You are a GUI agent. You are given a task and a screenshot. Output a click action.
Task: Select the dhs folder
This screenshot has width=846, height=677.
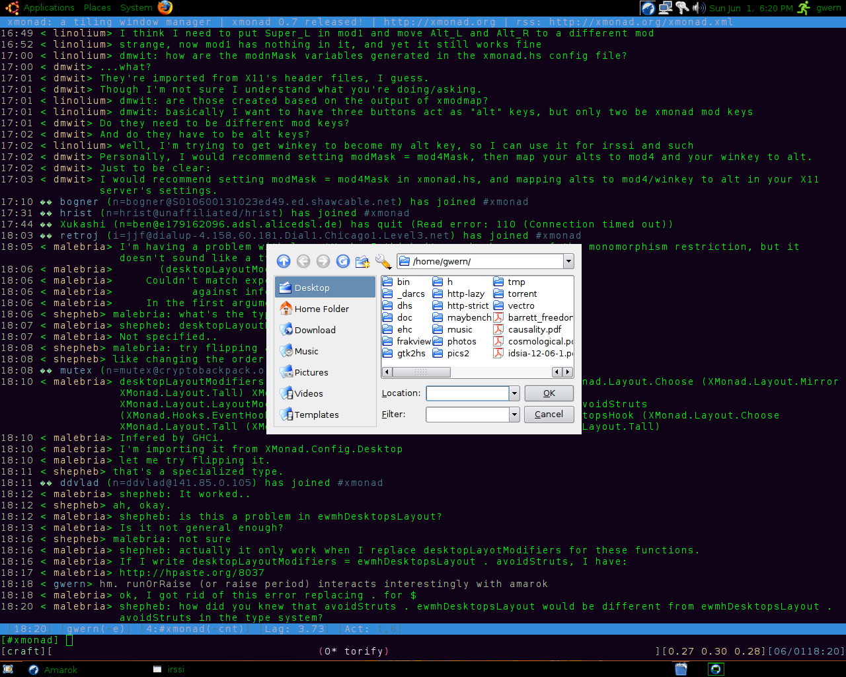(x=398, y=305)
